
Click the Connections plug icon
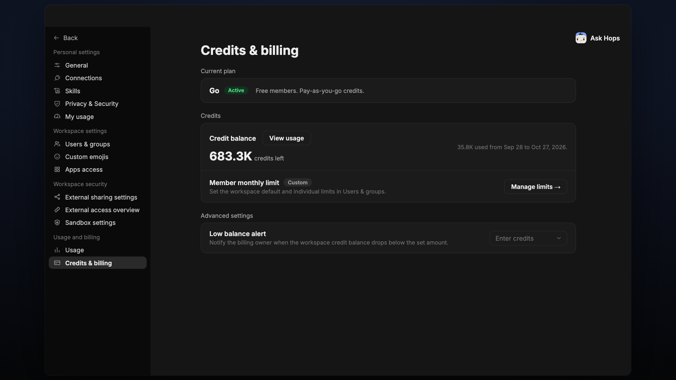[57, 78]
